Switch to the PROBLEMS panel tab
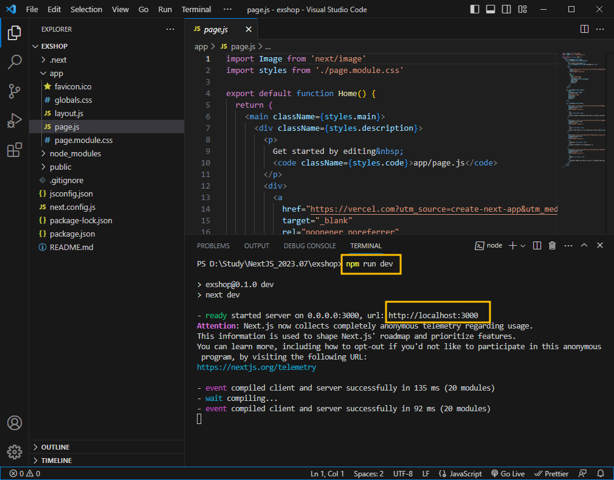614x480 pixels. (213, 246)
